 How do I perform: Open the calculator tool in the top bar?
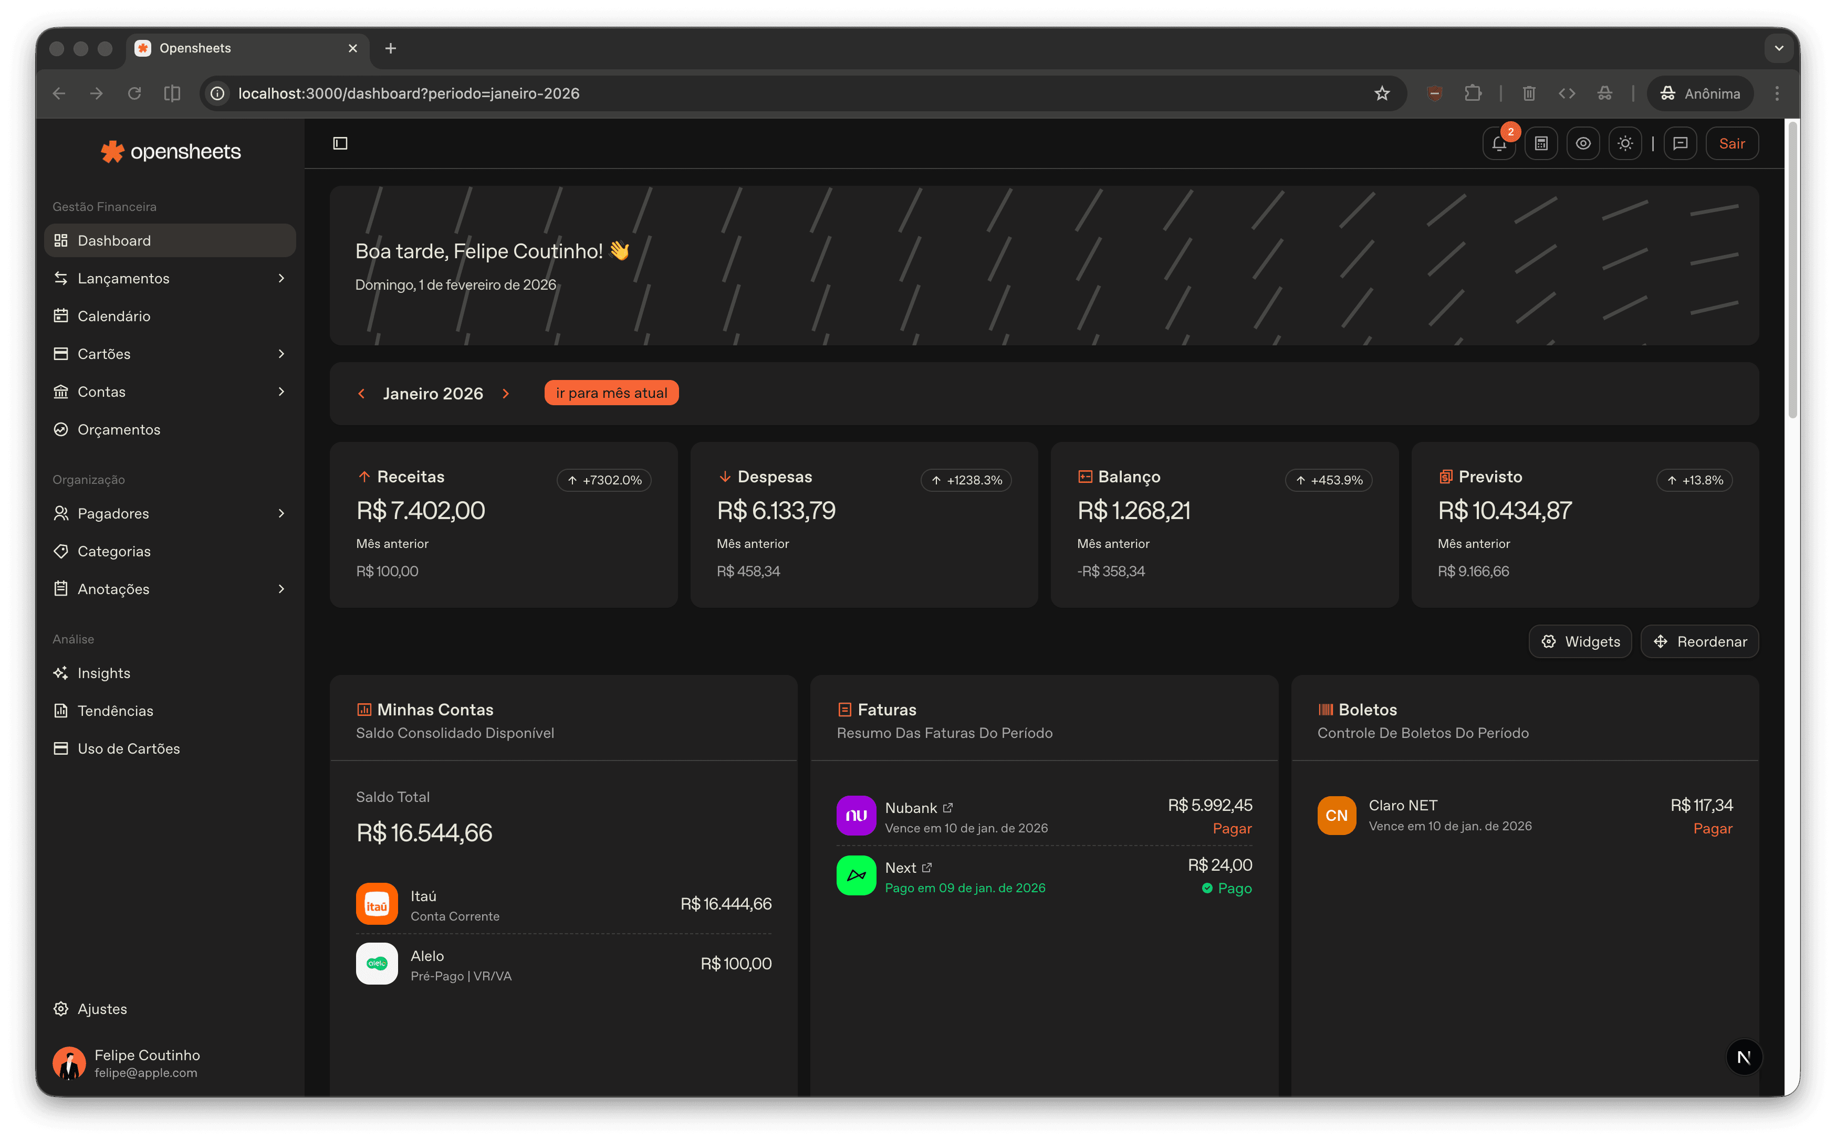(x=1541, y=143)
